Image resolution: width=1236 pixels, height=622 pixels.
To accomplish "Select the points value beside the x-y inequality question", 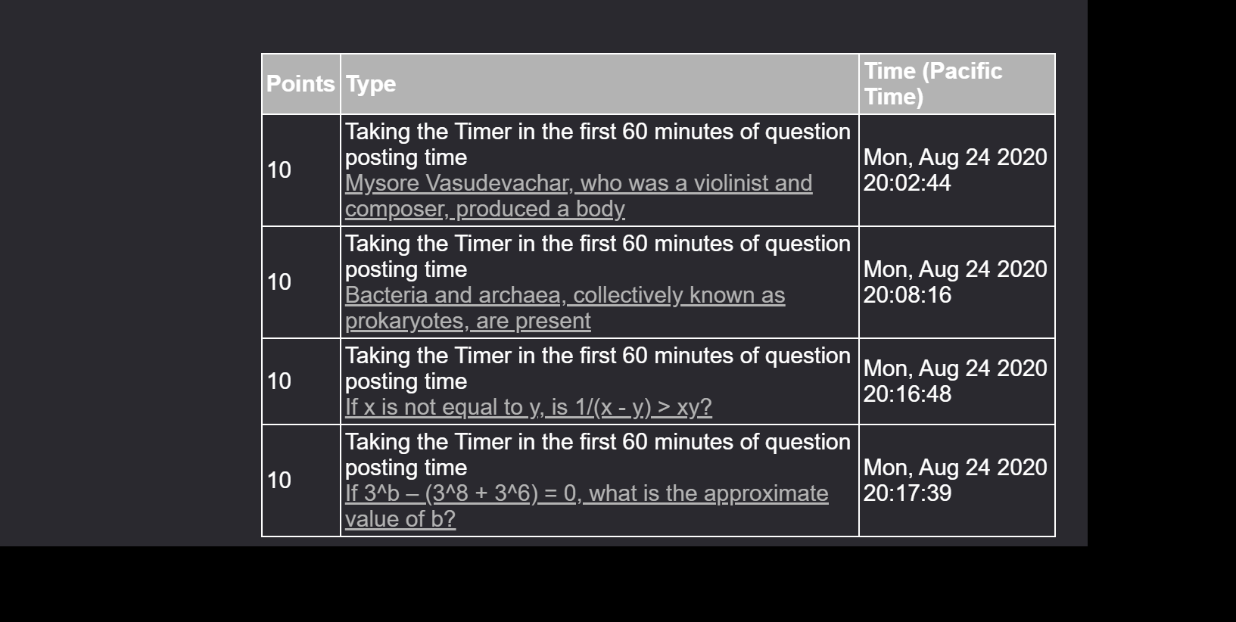I will coord(279,381).
